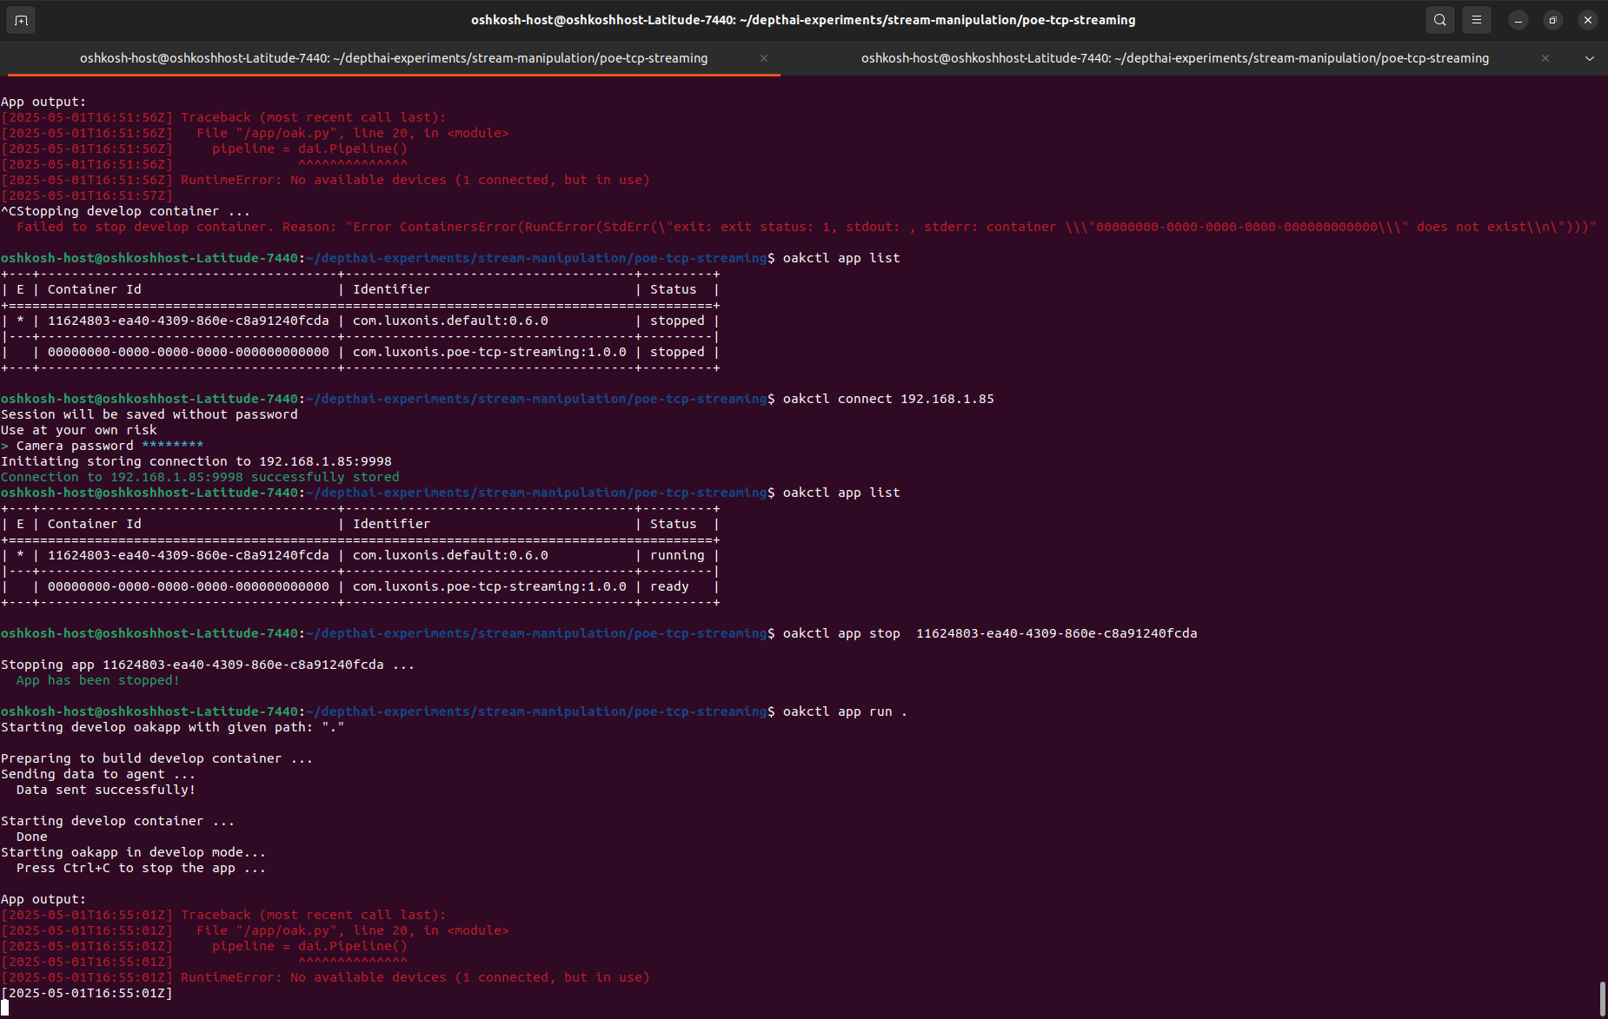This screenshot has width=1608, height=1019.
Task: Close the terminal window
Action: [x=1587, y=20]
